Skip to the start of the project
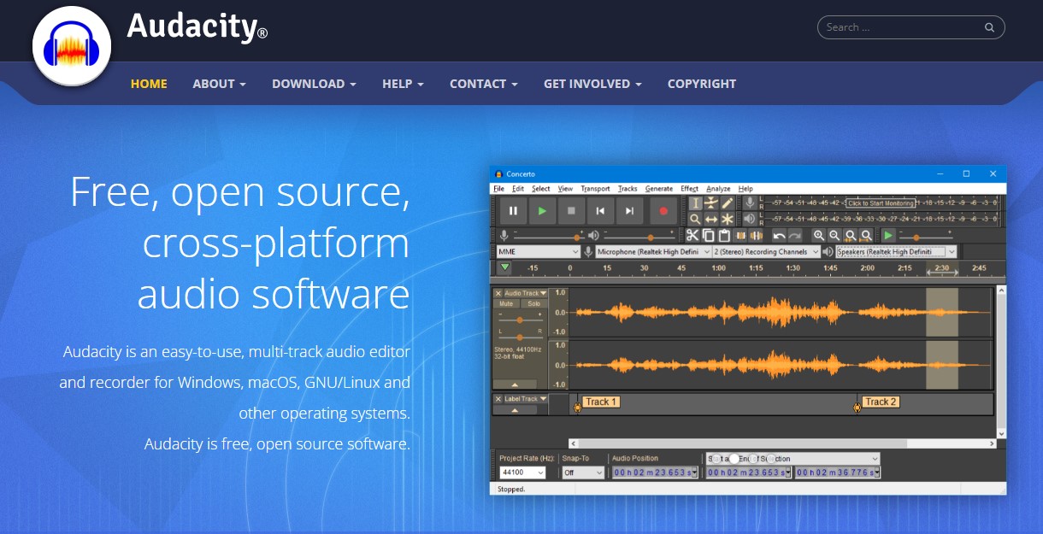 click(x=600, y=210)
